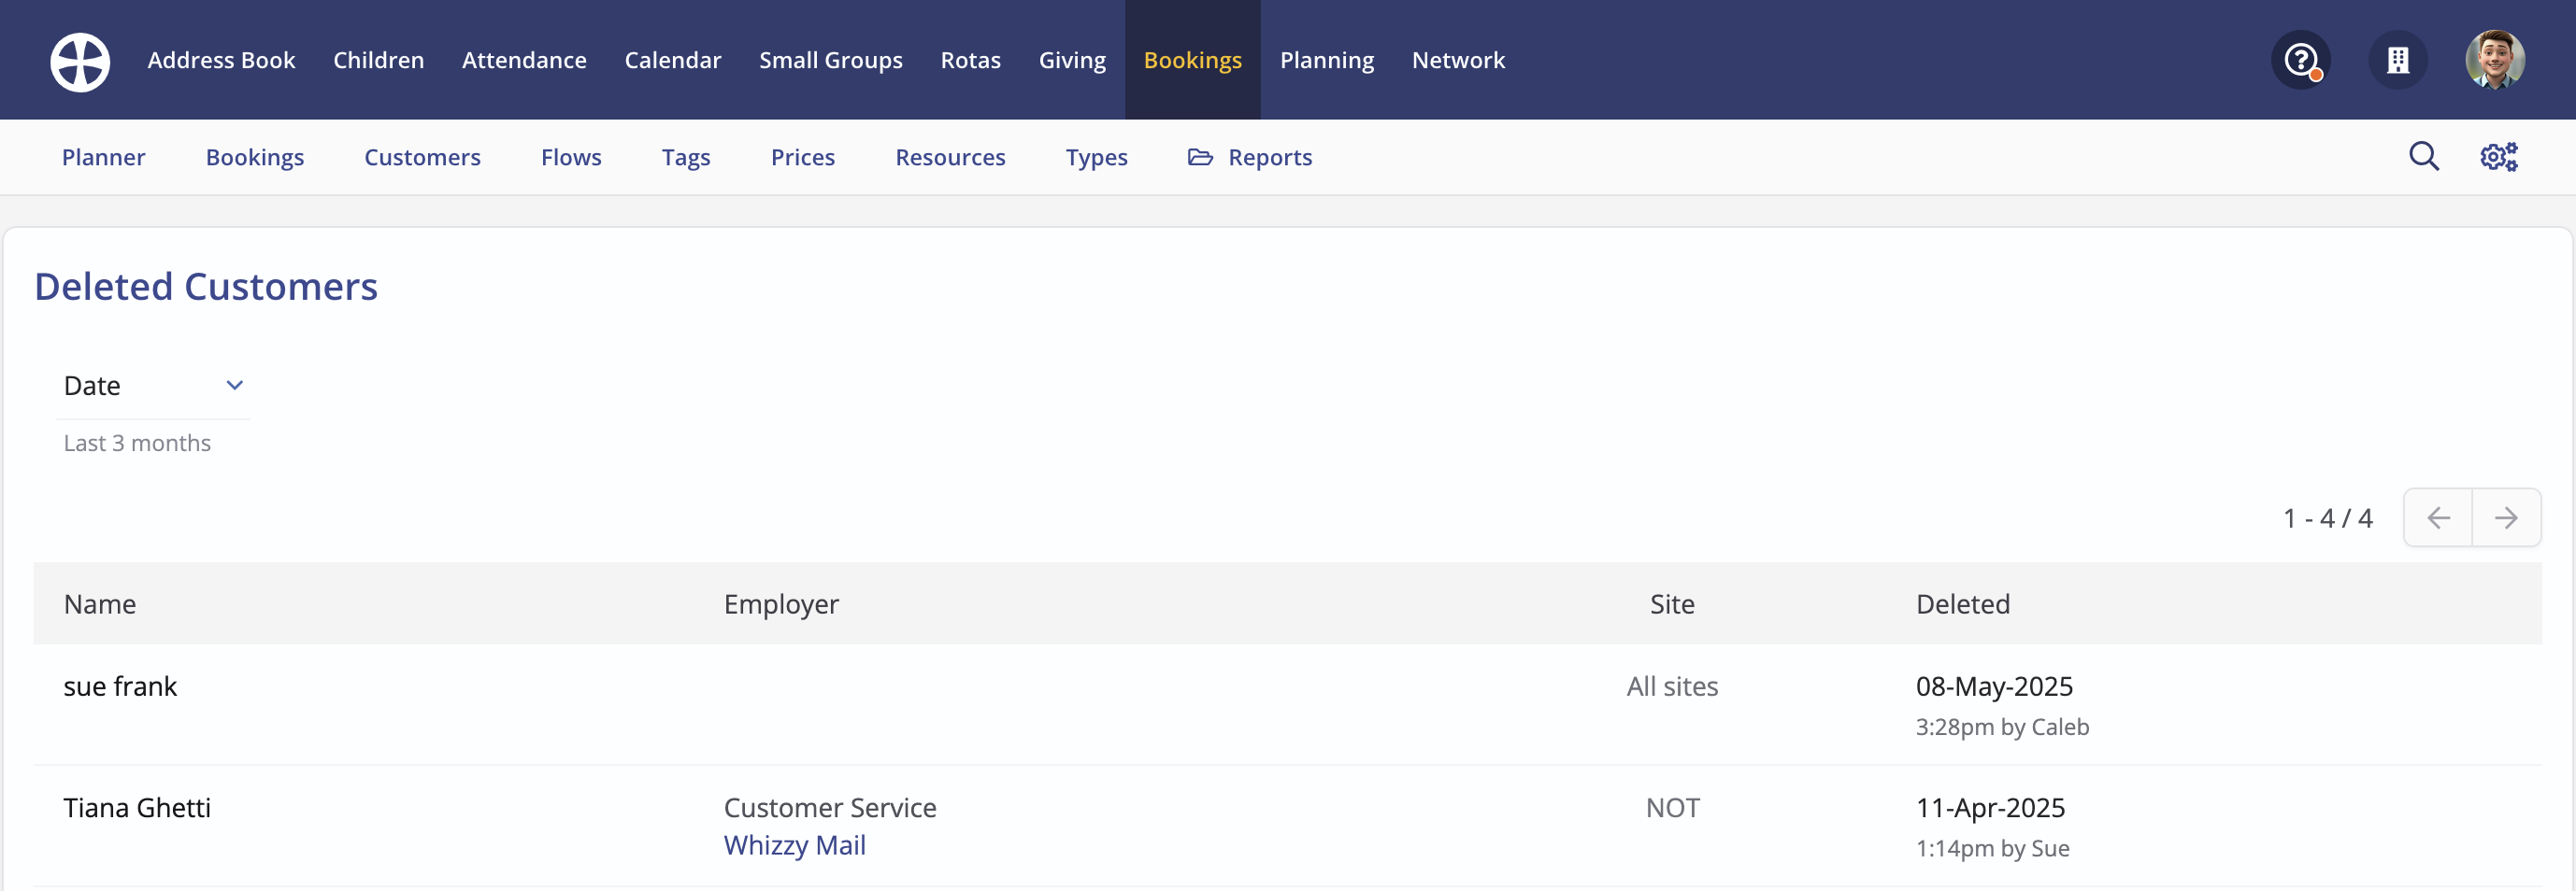
Task: Open the Whizzy Mail employer link
Action: (x=795, y=845)
